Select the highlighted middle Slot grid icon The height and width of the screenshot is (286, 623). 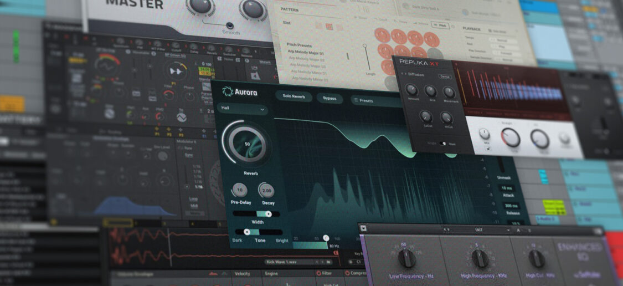329,27
